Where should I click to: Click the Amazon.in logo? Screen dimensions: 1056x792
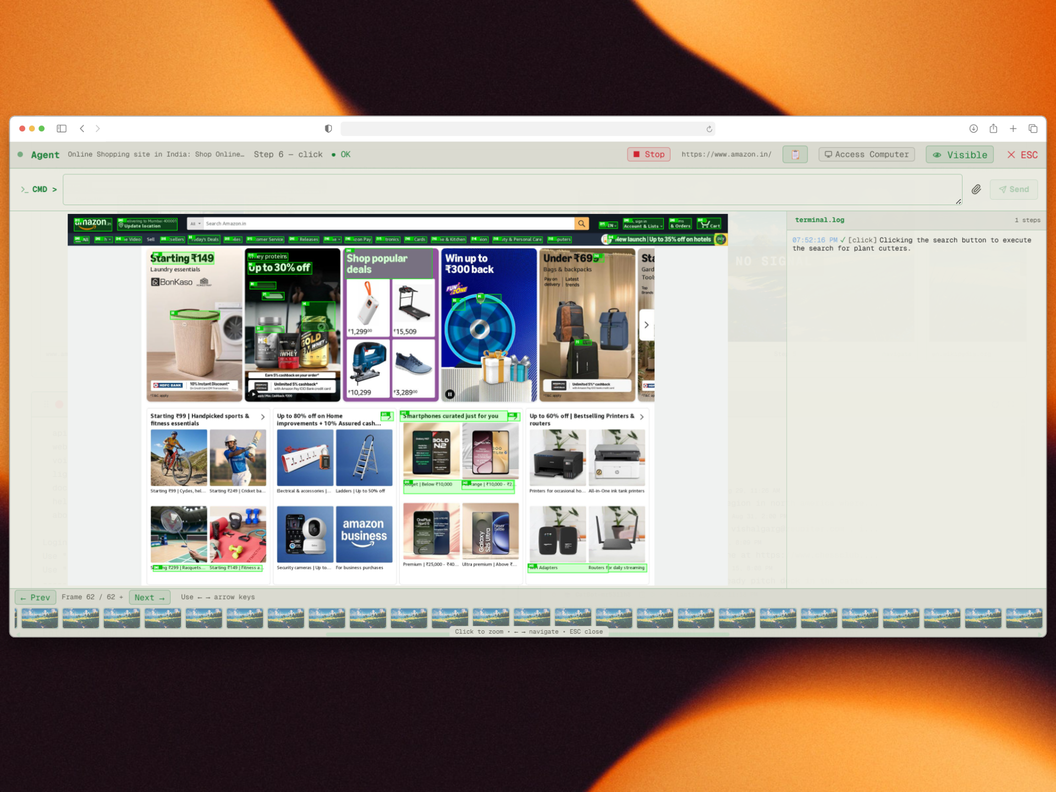pos(92,223)
